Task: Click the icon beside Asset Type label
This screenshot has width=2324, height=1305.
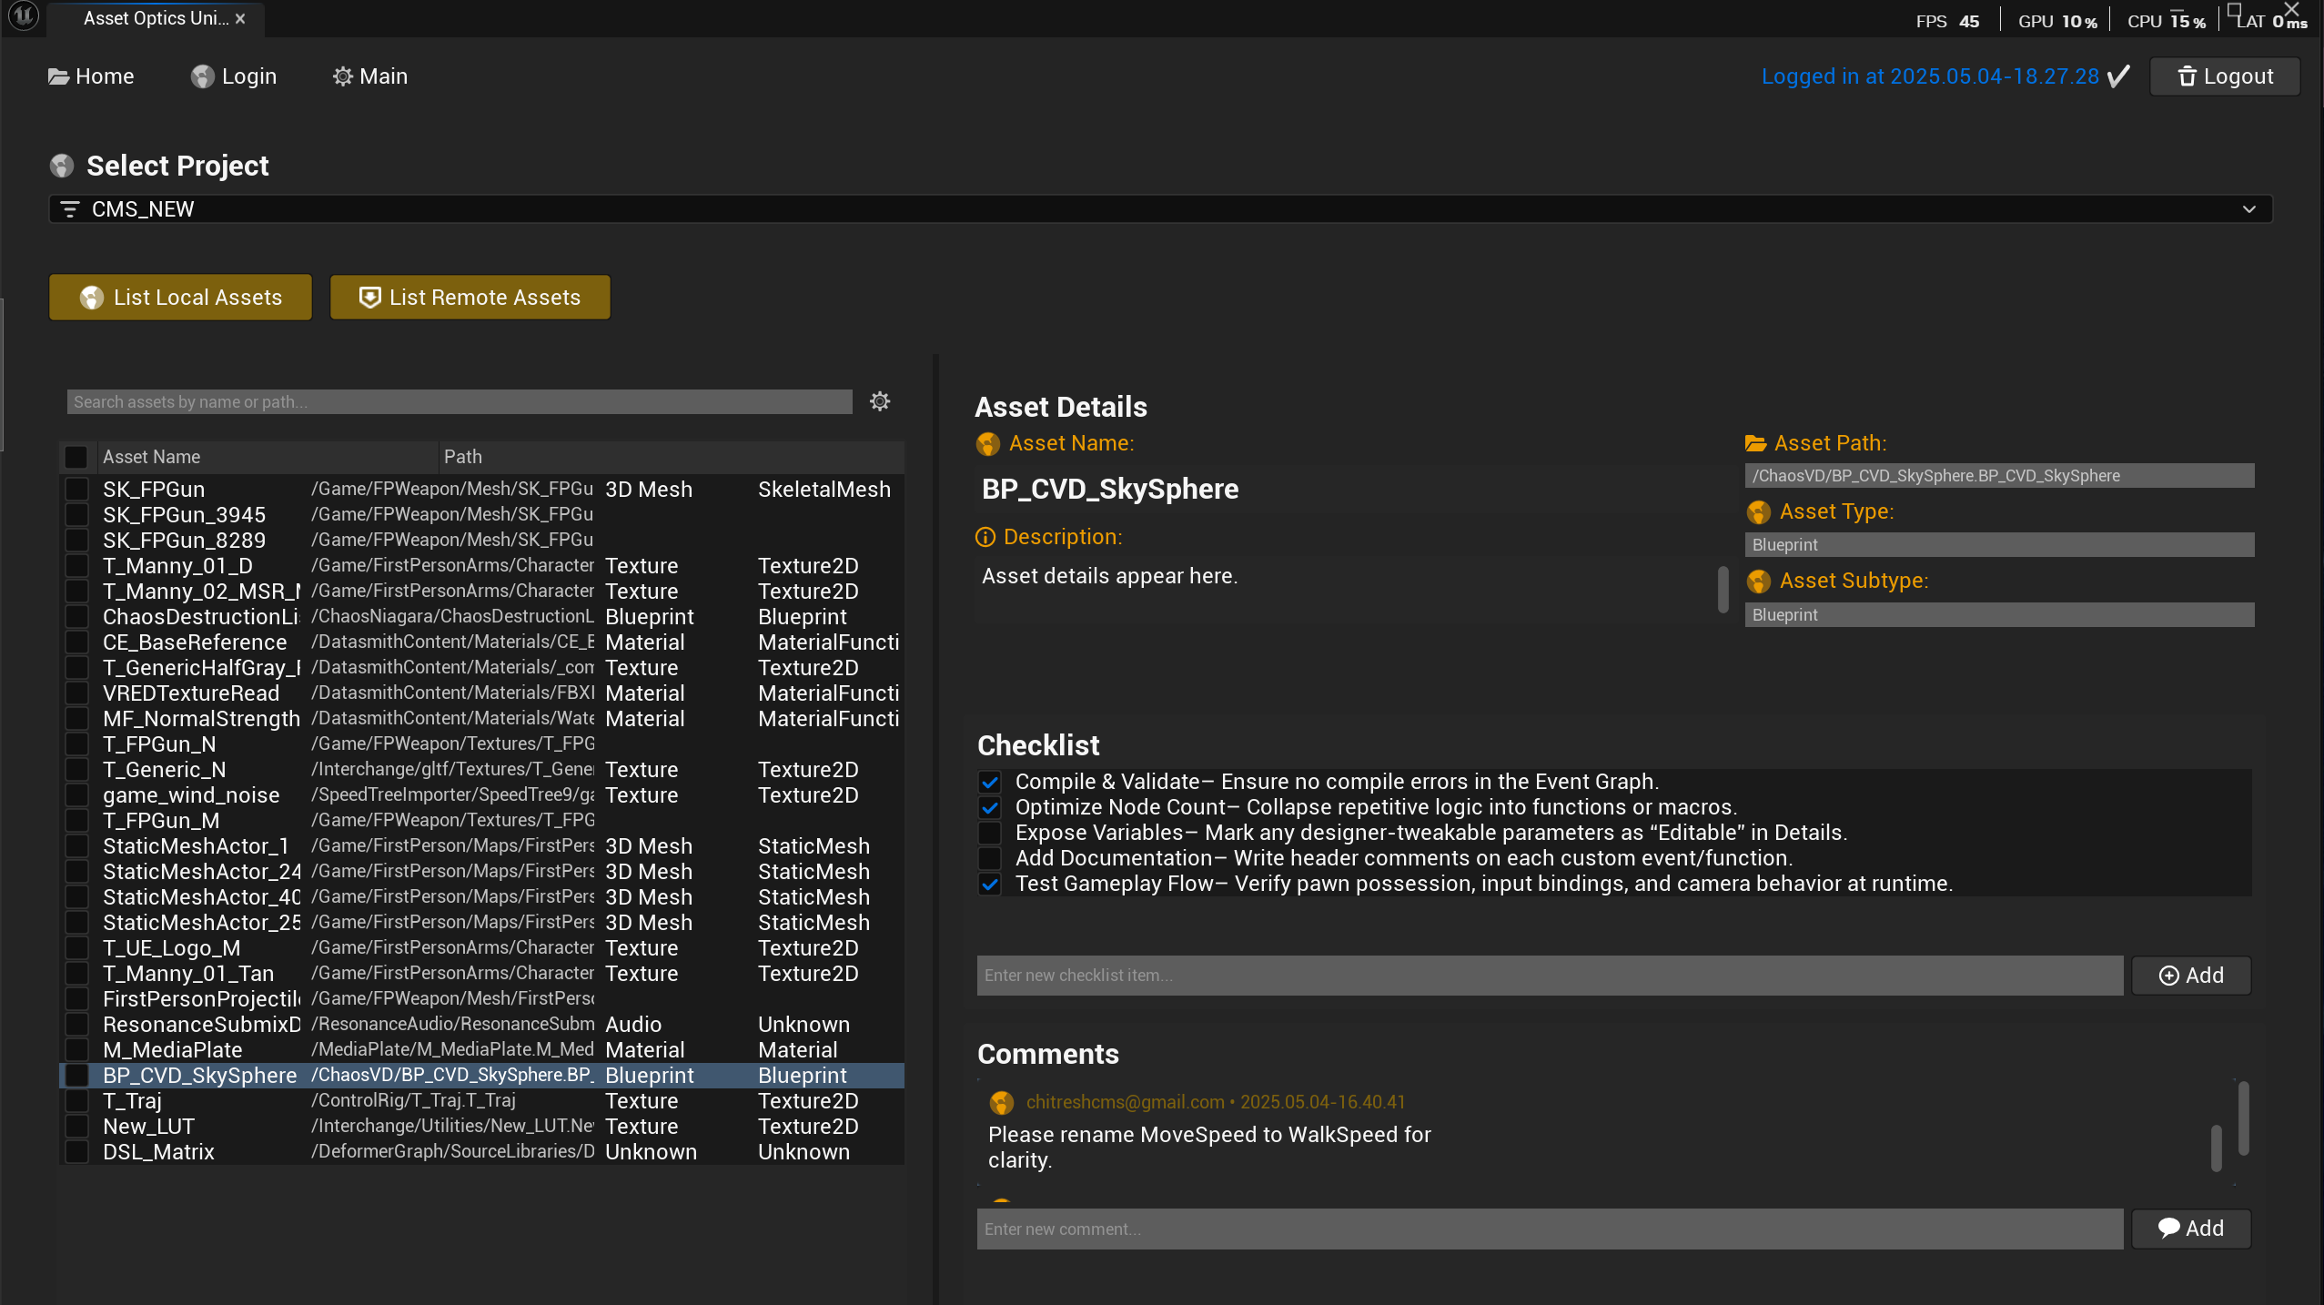Action: [1758, 512]
